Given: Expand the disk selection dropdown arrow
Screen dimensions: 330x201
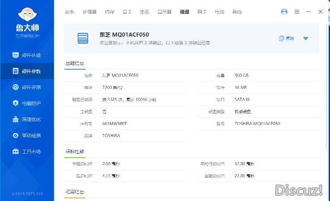Looking at the screenshot, I should coord(305,38).
